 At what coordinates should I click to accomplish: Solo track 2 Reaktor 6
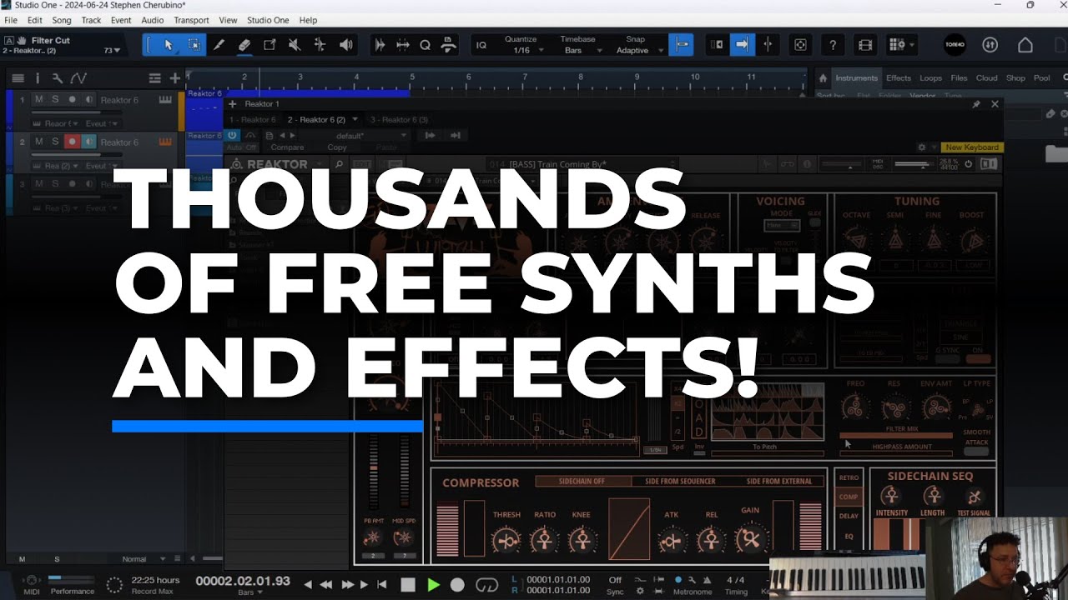pos(55,142)
